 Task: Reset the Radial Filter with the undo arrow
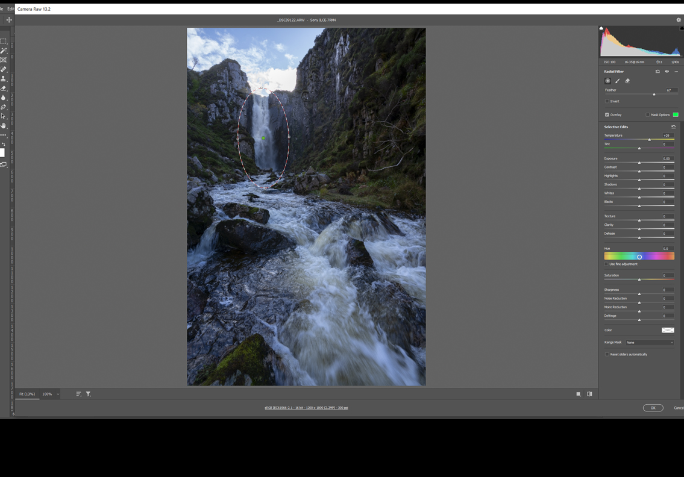point(657,72)
